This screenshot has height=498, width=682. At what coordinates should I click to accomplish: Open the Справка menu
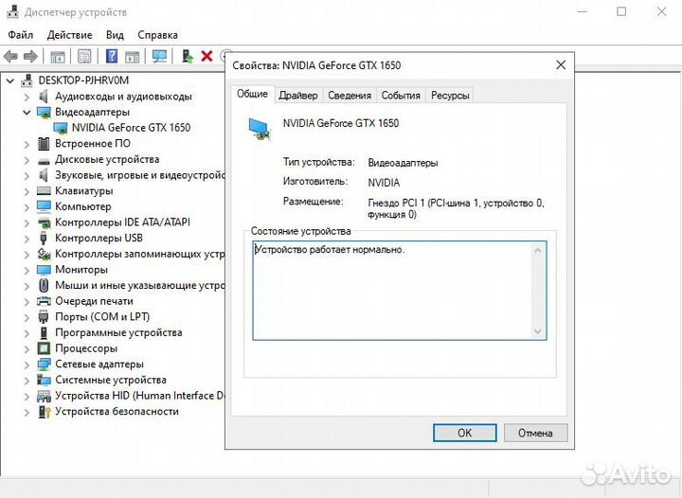157,35
